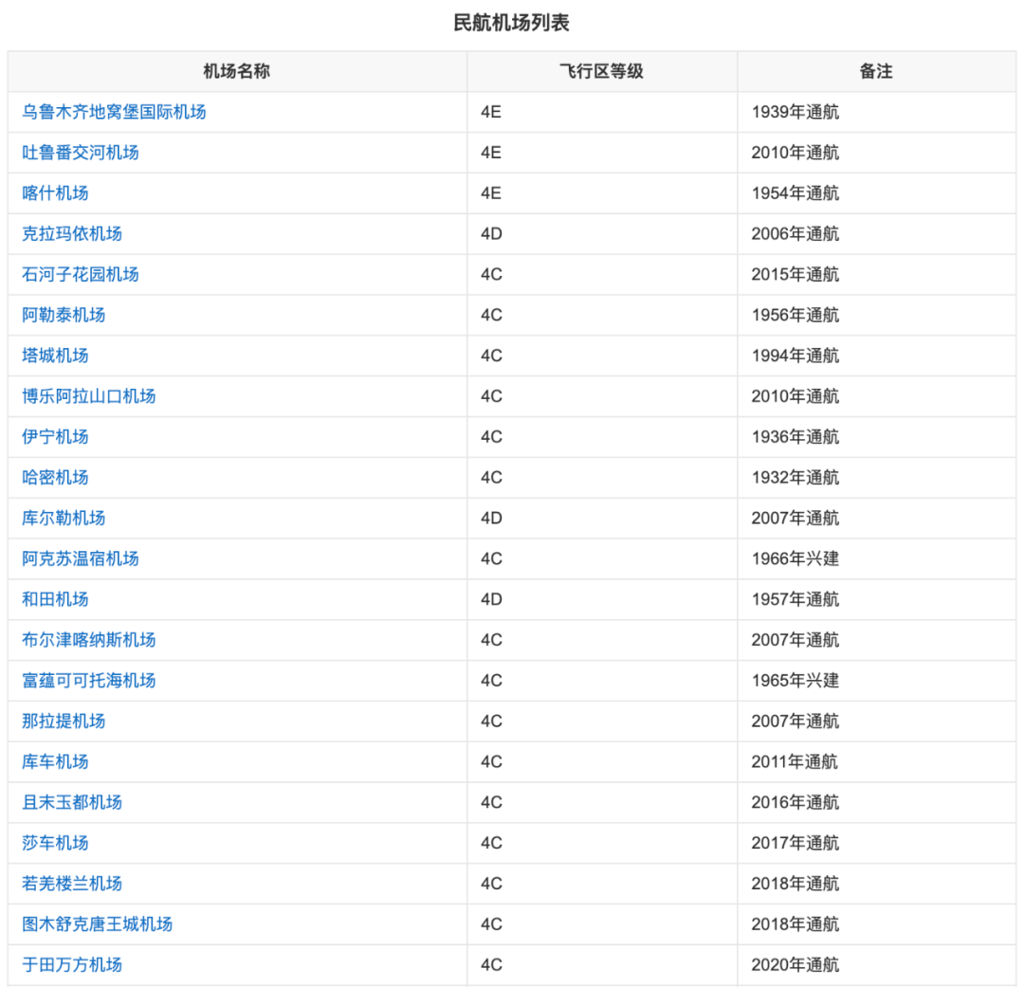Click the 备注 column header

pos(876,71)
